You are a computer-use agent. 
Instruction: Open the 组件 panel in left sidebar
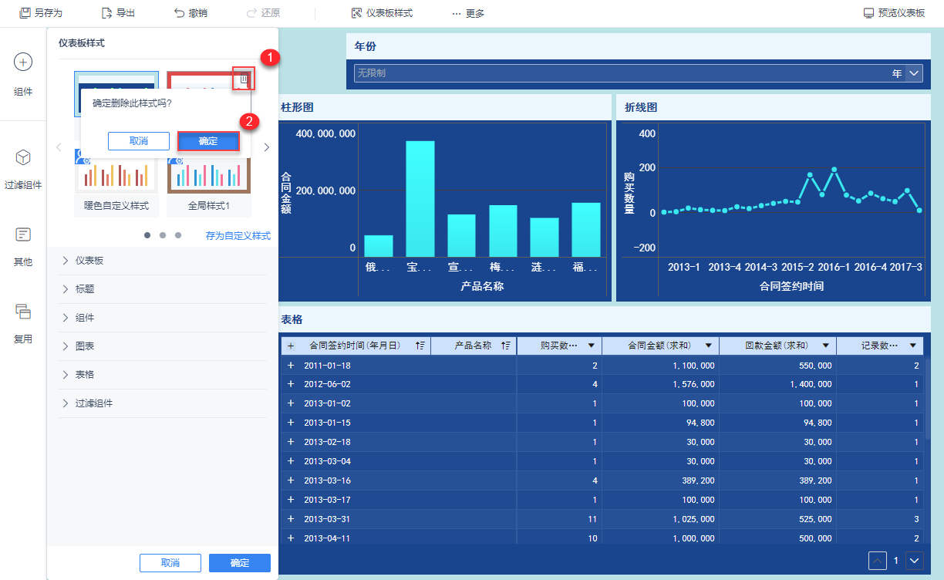tap(23, 73)
